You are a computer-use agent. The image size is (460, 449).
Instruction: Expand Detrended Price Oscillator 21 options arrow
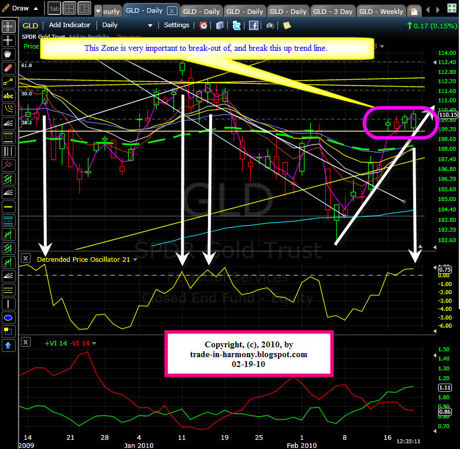(135, 259)
